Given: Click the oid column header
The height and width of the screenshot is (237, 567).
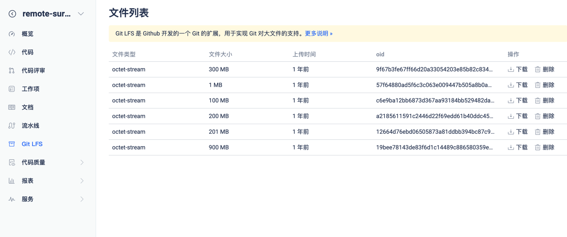Looking at the screenshot, I should coord(380,54).
